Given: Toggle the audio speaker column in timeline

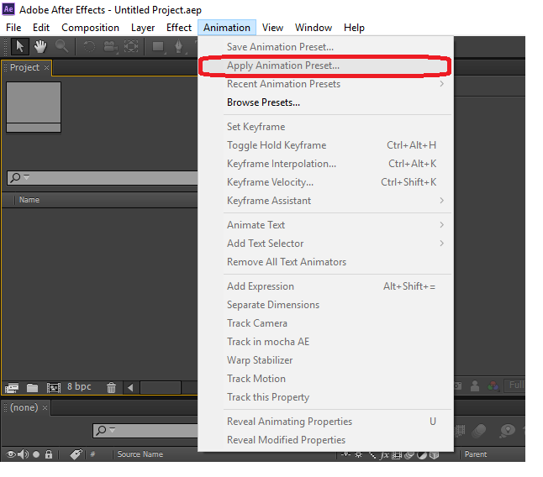Looking at the screenshot, I should click(x=24, y=454).
